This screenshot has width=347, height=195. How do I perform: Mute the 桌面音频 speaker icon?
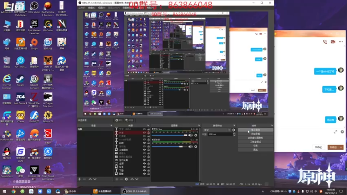pyautogui.click(x=190, y=146)
